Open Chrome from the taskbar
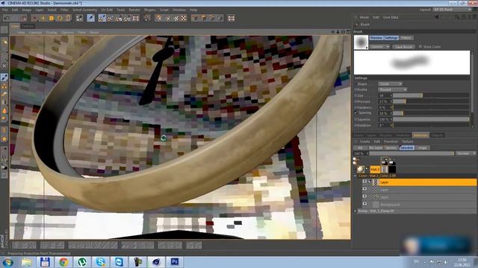Viewport: 478px width, 268px height. coord(63,262)
